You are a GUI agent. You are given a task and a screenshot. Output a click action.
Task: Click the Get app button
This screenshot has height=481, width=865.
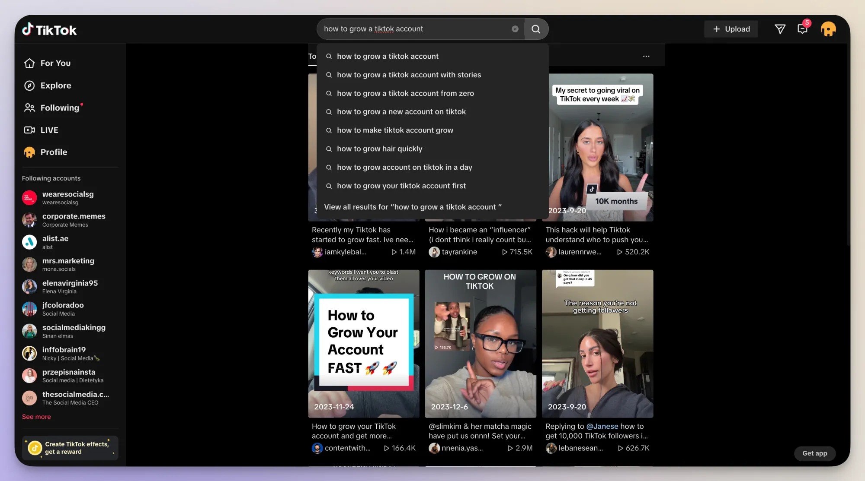click(815, 453)
